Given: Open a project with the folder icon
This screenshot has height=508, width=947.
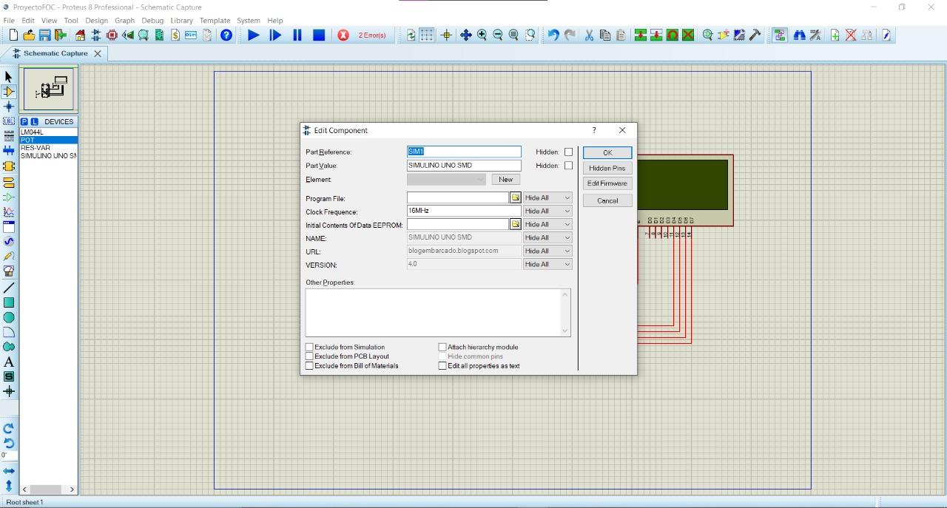Looking at the screenshot, I should (x=29, y=35).
